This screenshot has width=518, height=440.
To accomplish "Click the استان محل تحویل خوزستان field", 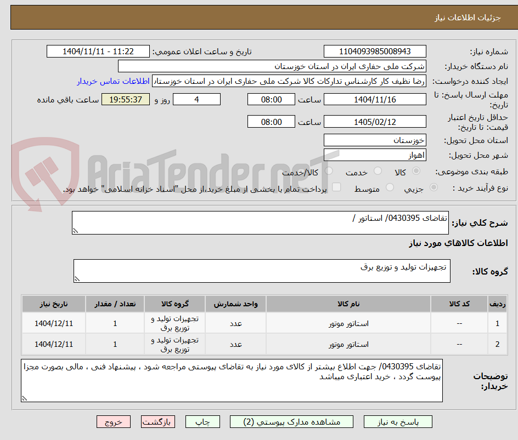I will (x=375, y=140).
